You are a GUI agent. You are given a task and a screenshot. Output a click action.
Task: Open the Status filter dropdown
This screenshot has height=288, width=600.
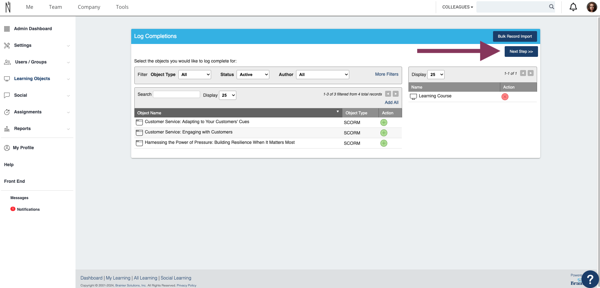pyautogui.click(x=253, y=74)
